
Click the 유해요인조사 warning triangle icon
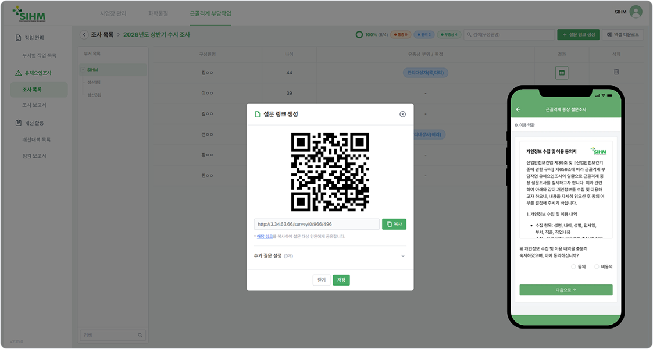pyautogui.click(x=18, y=73)
